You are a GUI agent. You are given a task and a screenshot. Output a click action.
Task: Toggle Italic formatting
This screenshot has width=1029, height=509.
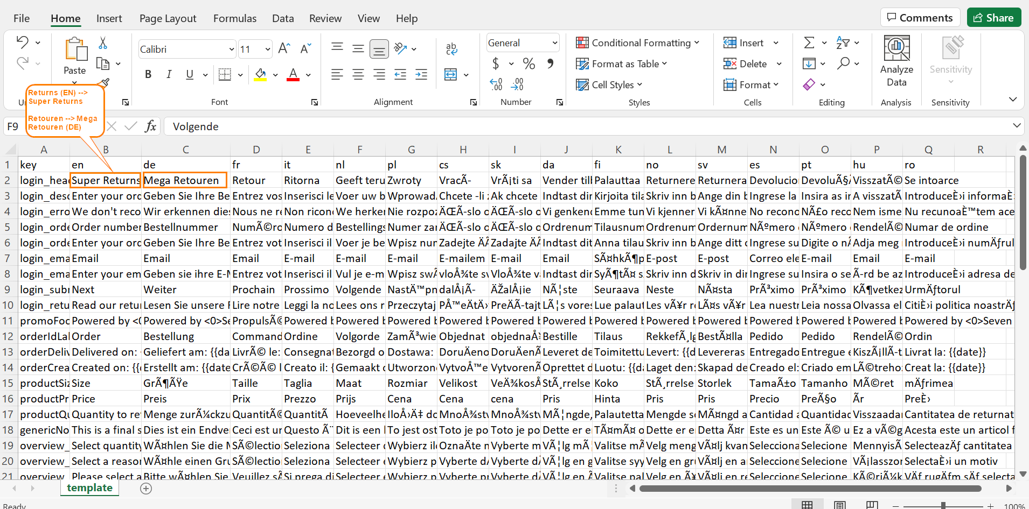pos(169,74)
